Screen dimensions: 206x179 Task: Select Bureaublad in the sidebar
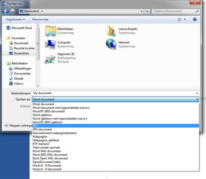tap(19, 53)
